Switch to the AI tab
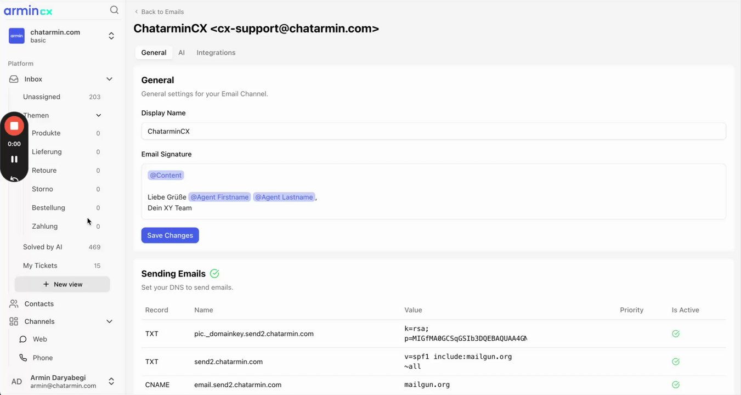Screen dimensions: 741x395 coord(182,53)
